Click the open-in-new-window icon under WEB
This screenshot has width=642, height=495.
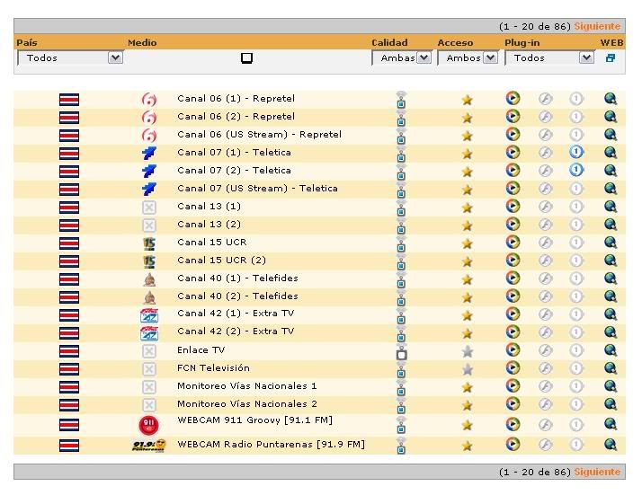click(611, 58)
